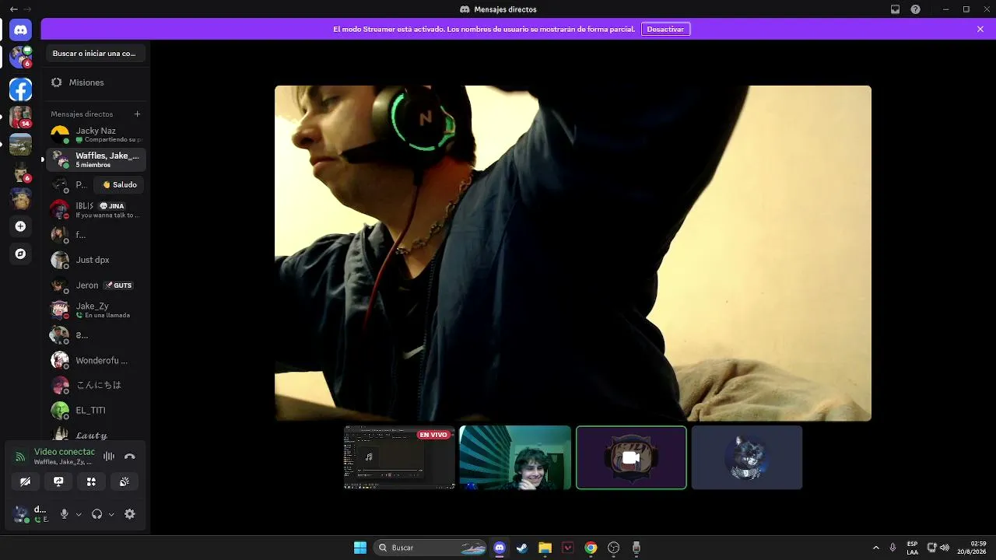Open the Video conectado call status text
The image size is (996, 560).
coord(65,452)
